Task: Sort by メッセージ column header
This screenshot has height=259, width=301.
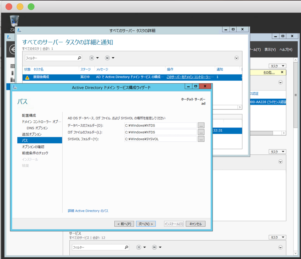Action: [x=102, y=69]
